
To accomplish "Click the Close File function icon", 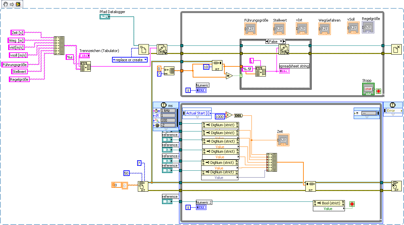I will click(x=396, y=49).
